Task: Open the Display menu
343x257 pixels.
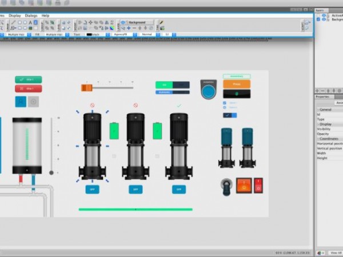Action: pyautogui.click(x=15, y=15)
